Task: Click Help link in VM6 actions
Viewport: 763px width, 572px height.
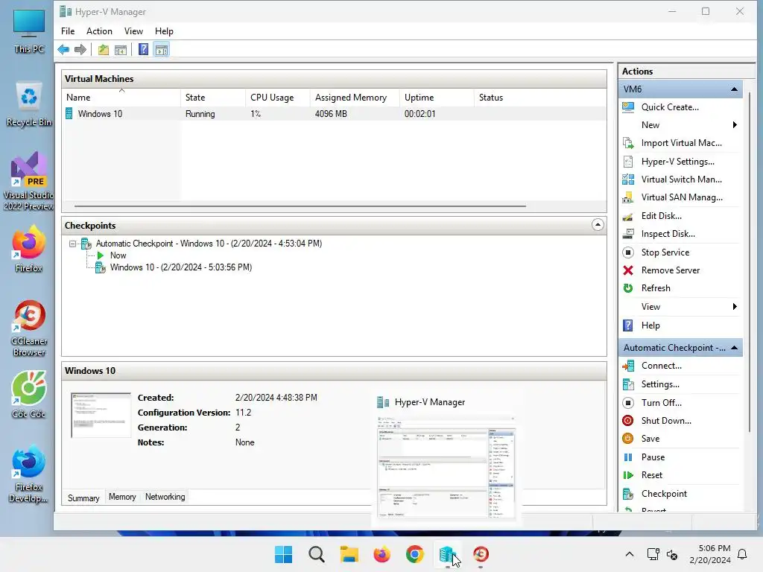Action: click(x=650, y=325)
